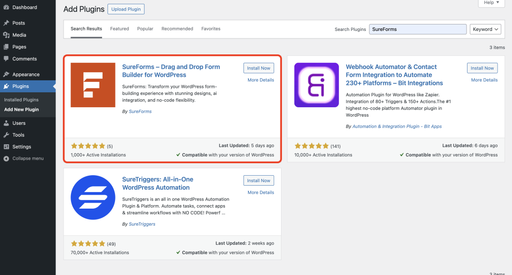The height and width of the screenshot is (275, 512).
Task: Click the Pages icon in sidebar
Action: 6,46
